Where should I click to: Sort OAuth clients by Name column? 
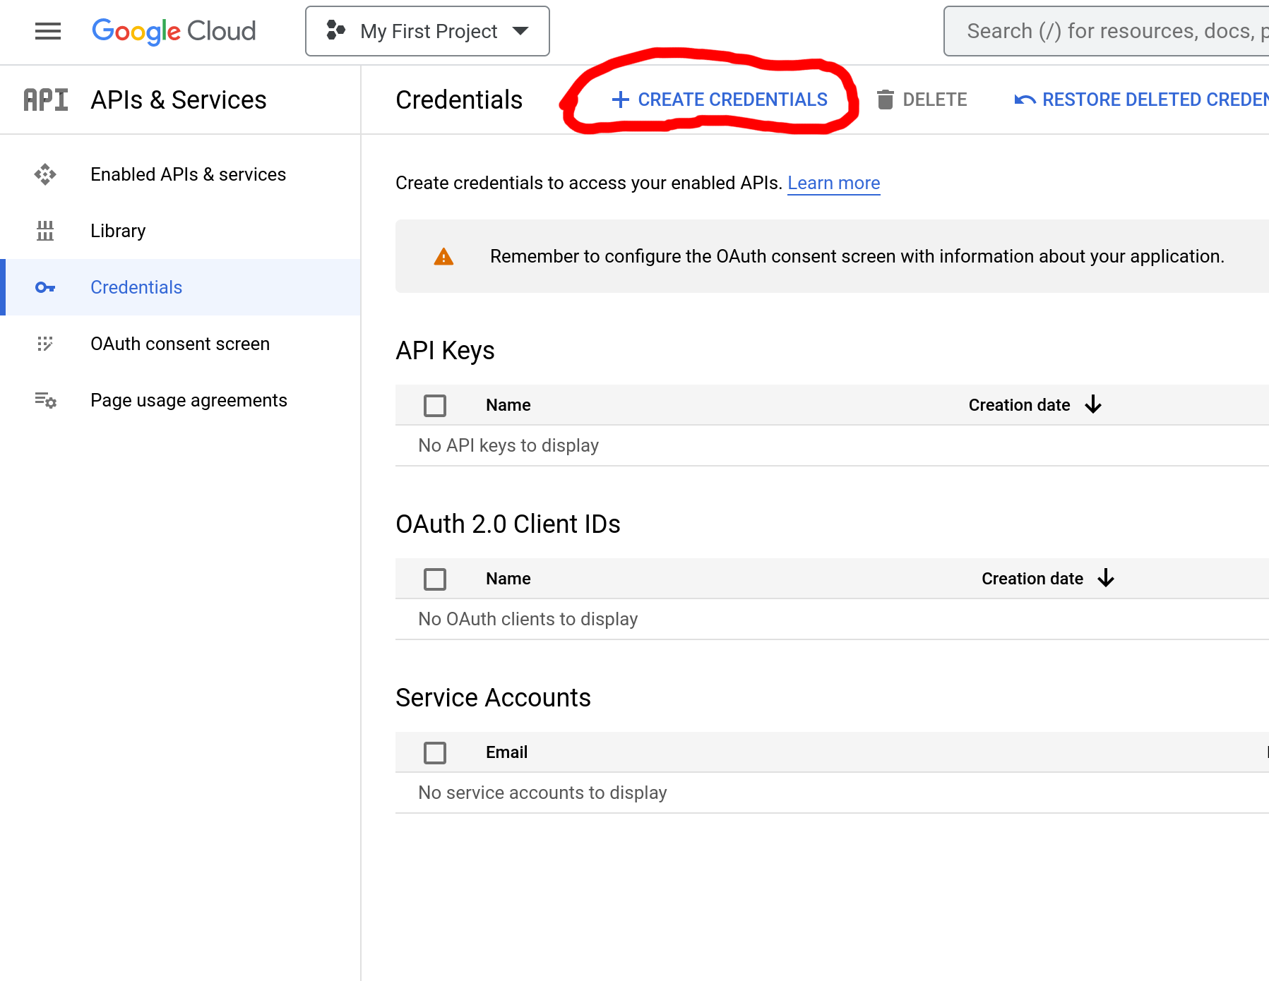(x=508, y=579)
